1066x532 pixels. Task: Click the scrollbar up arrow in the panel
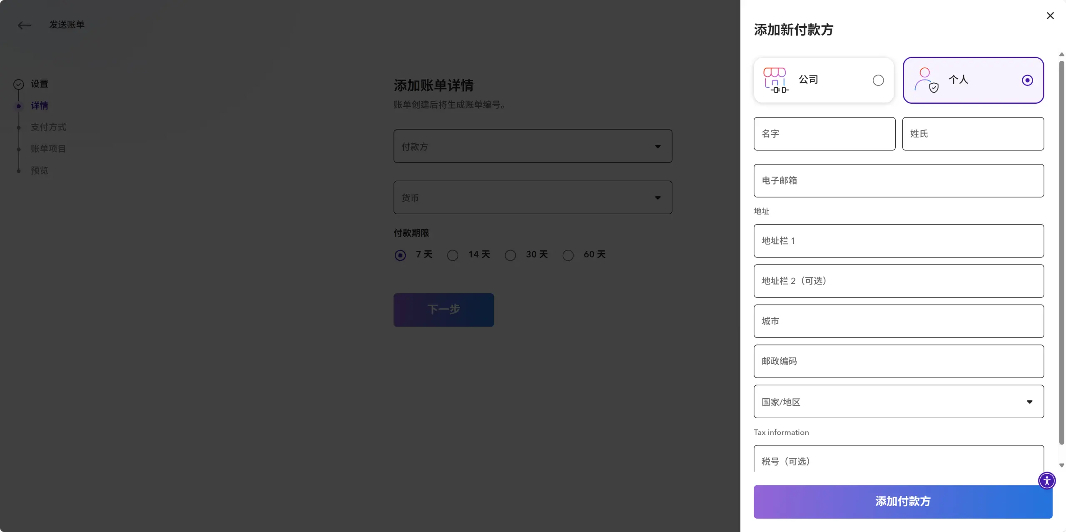[1062, 55]
